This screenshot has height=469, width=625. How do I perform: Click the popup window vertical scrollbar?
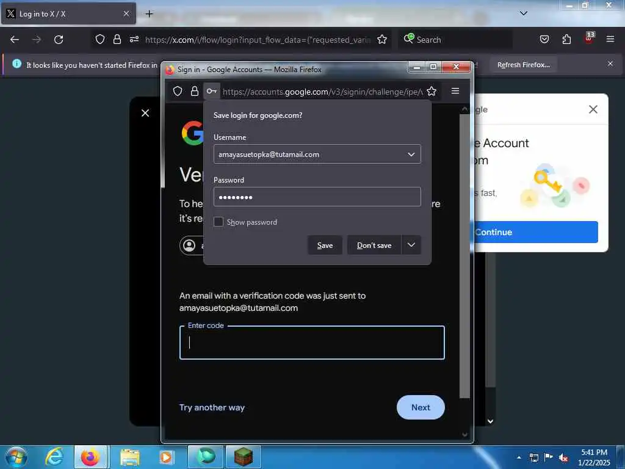464,255
